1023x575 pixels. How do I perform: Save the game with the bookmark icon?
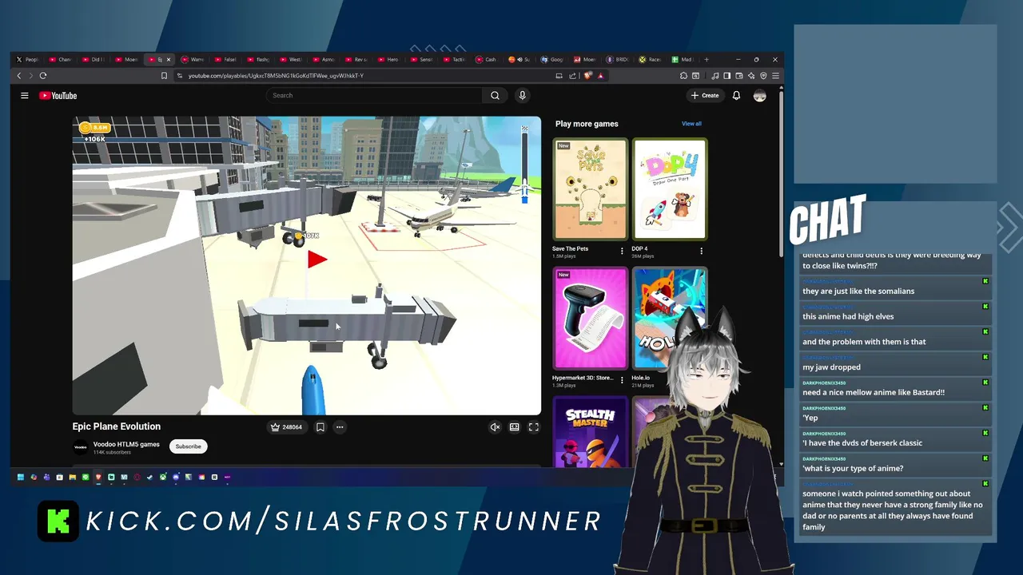coord(320,427)
